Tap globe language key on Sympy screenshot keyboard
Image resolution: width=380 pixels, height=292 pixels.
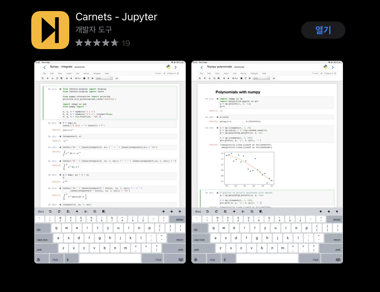tap(42, 259)
